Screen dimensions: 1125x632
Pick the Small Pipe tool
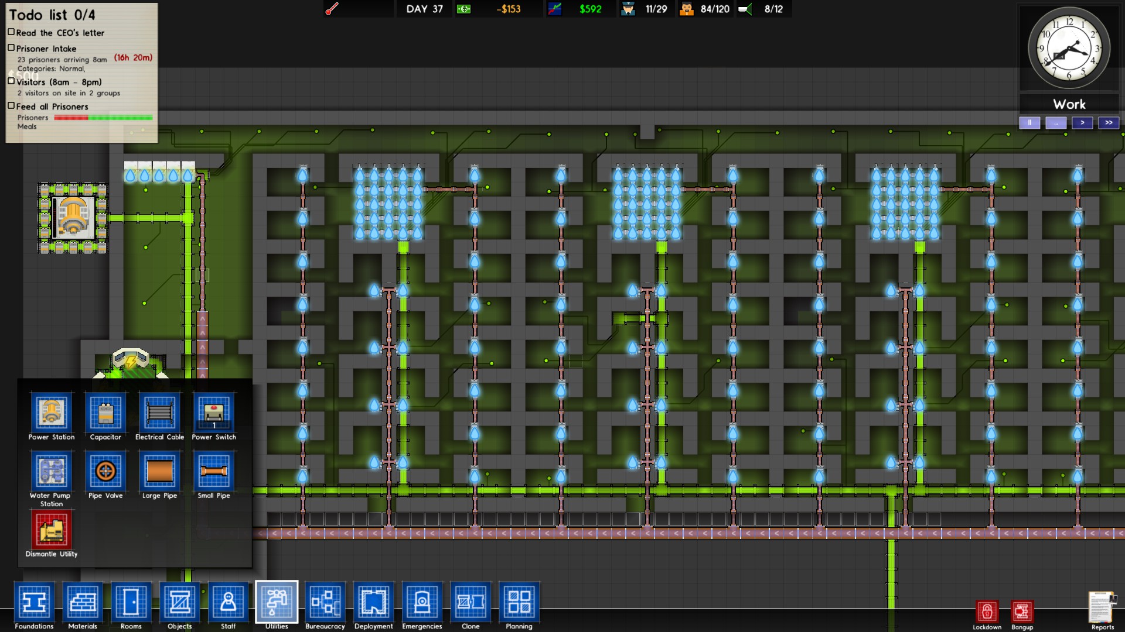[x=214, y=471]
